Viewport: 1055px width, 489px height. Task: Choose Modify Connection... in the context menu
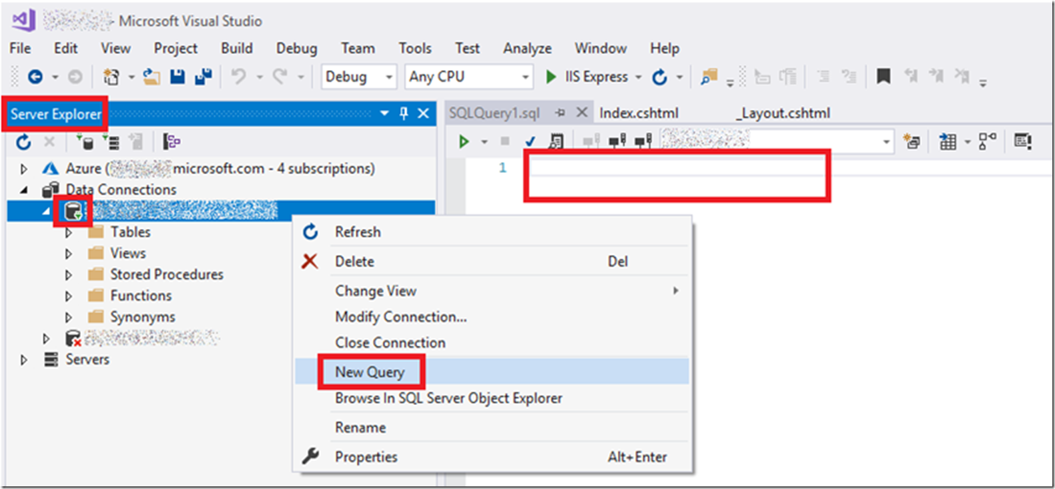click(492, 317)
